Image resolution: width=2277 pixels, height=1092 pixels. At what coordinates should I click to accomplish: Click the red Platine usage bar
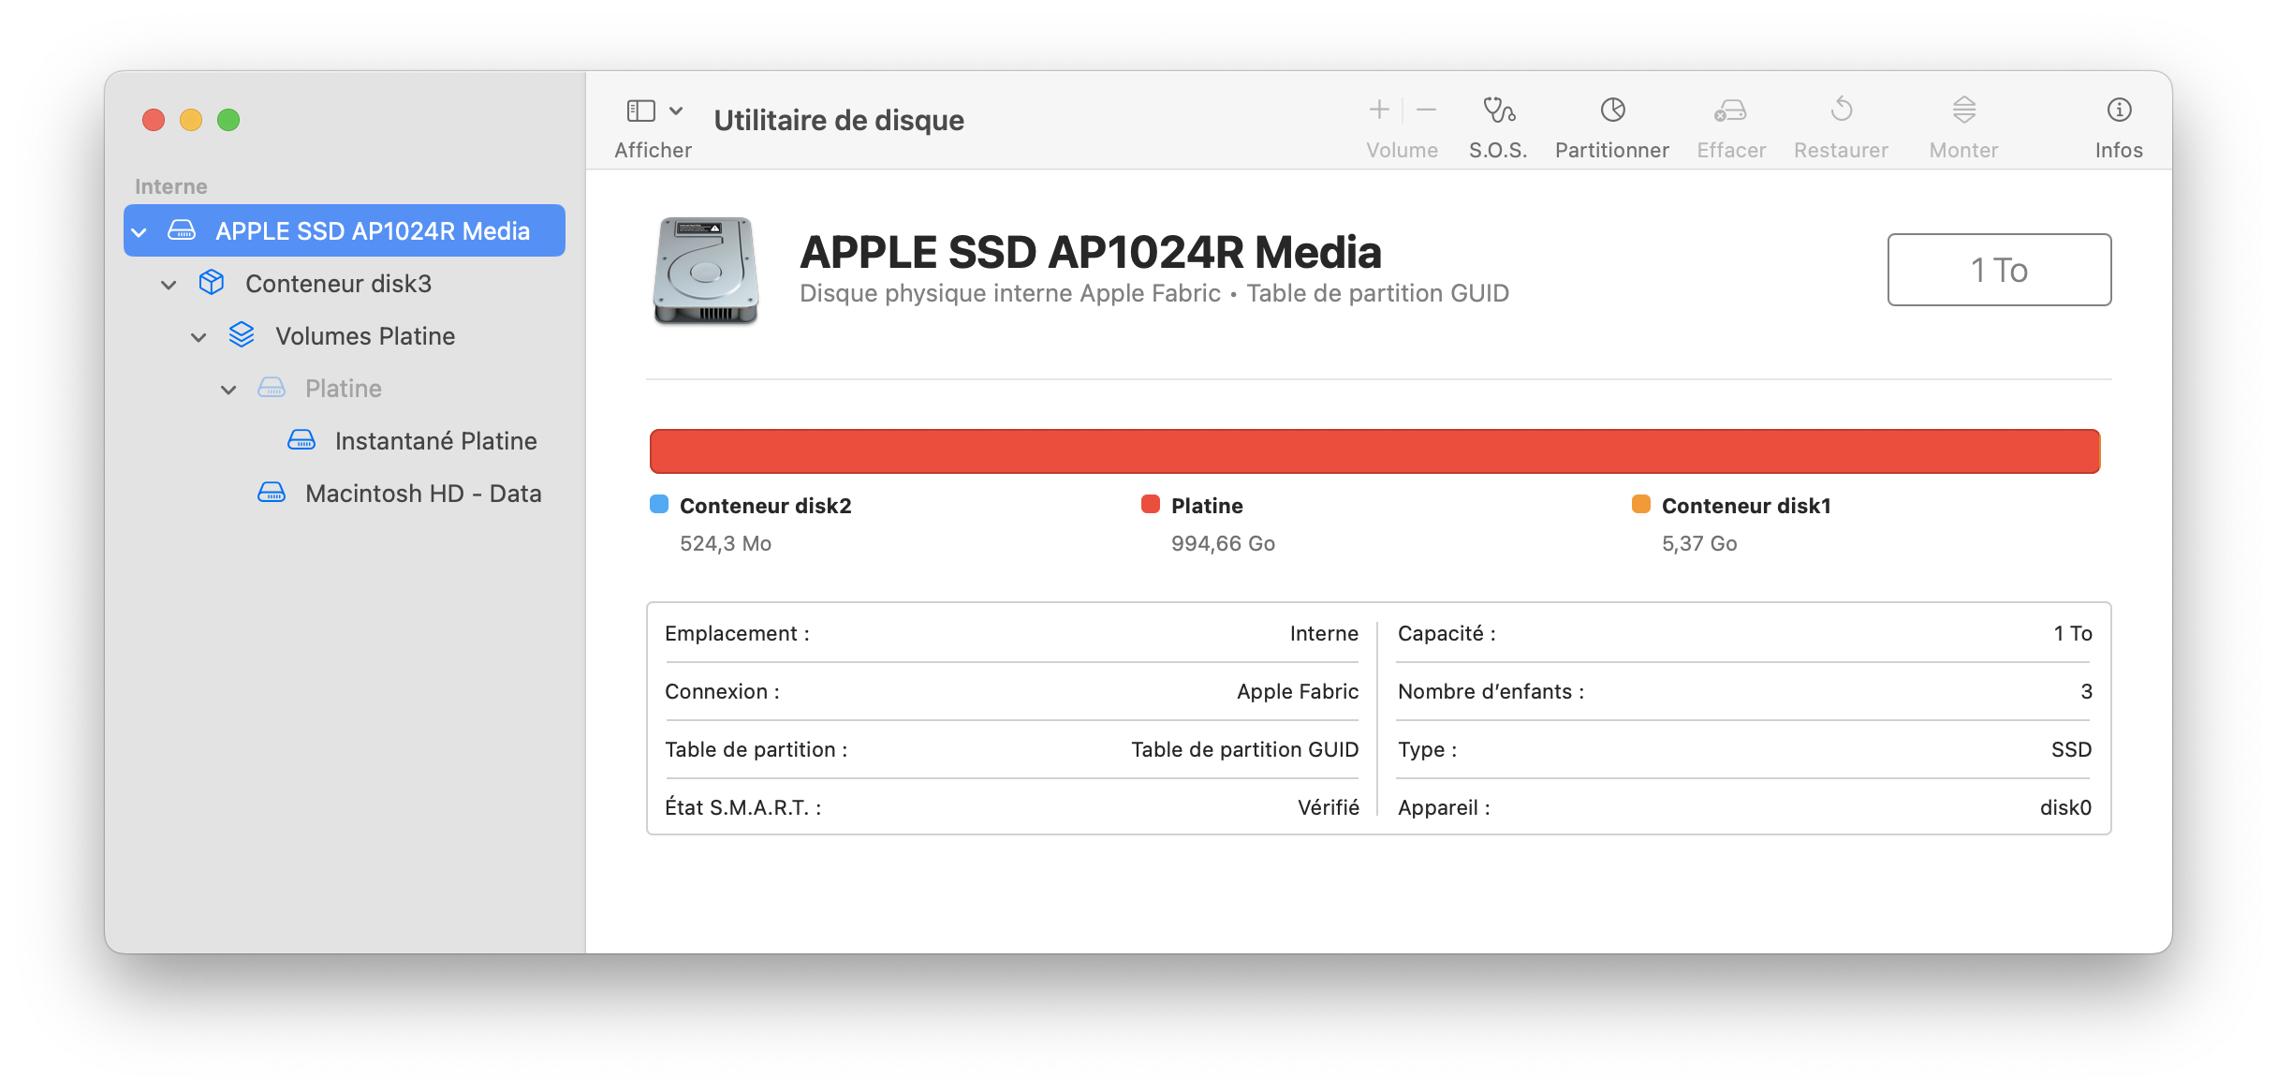(1374, 451)
